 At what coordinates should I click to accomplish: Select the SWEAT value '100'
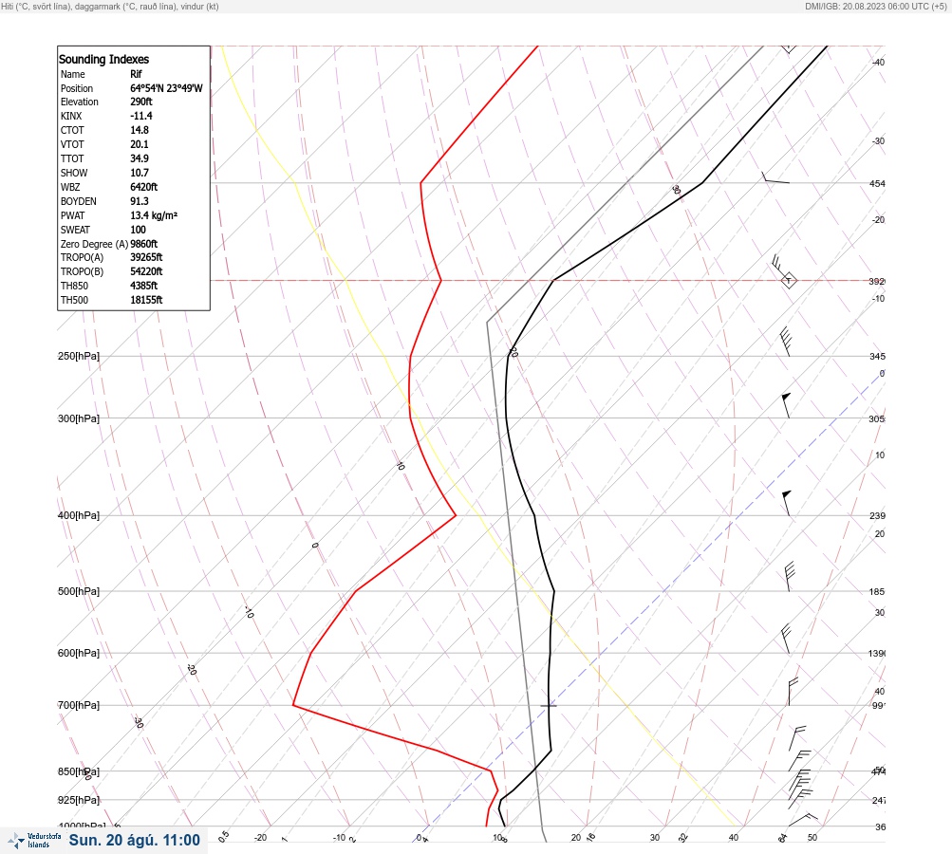click(x=138, y=230)
